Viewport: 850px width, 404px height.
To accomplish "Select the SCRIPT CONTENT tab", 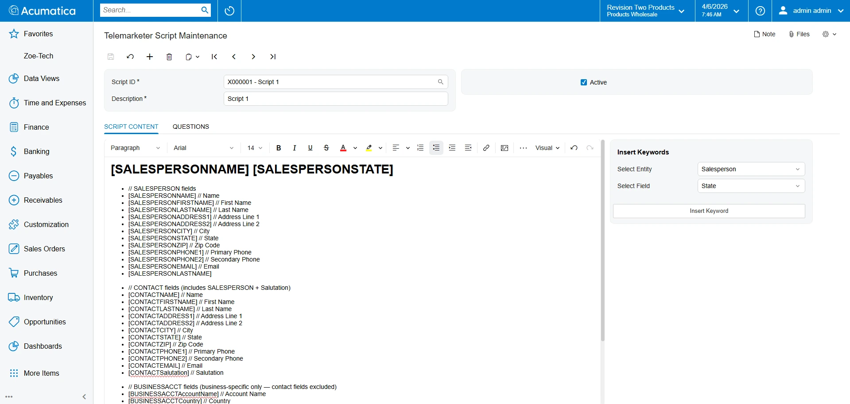I will click(x=131, y=127).
